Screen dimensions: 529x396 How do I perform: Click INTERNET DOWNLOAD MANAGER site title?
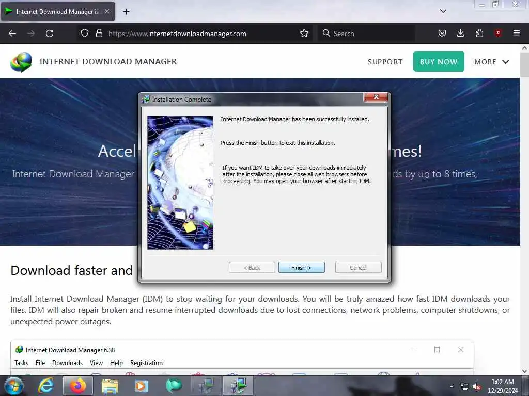(x=108, y=62)
